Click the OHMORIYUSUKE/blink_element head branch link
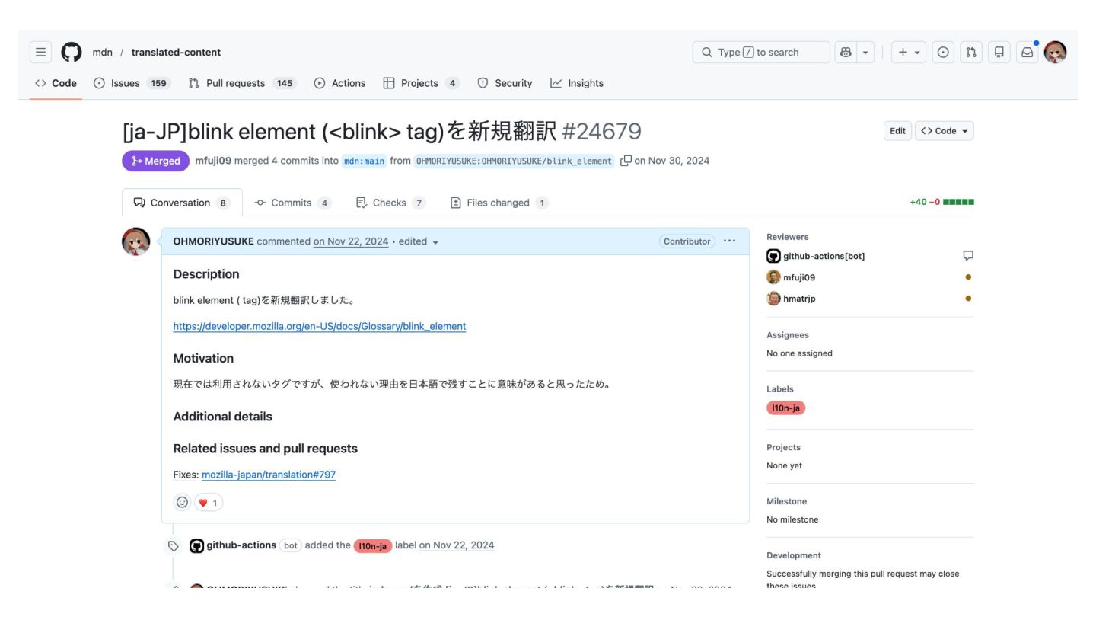The height and width of the screenshot is (617, 1096). point(514,161)
